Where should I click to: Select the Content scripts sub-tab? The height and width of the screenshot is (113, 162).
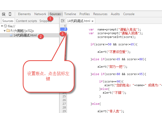26,21
